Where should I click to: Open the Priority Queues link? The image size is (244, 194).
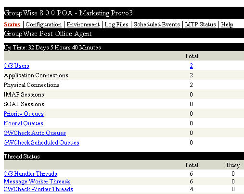click(x=24, y=114)
